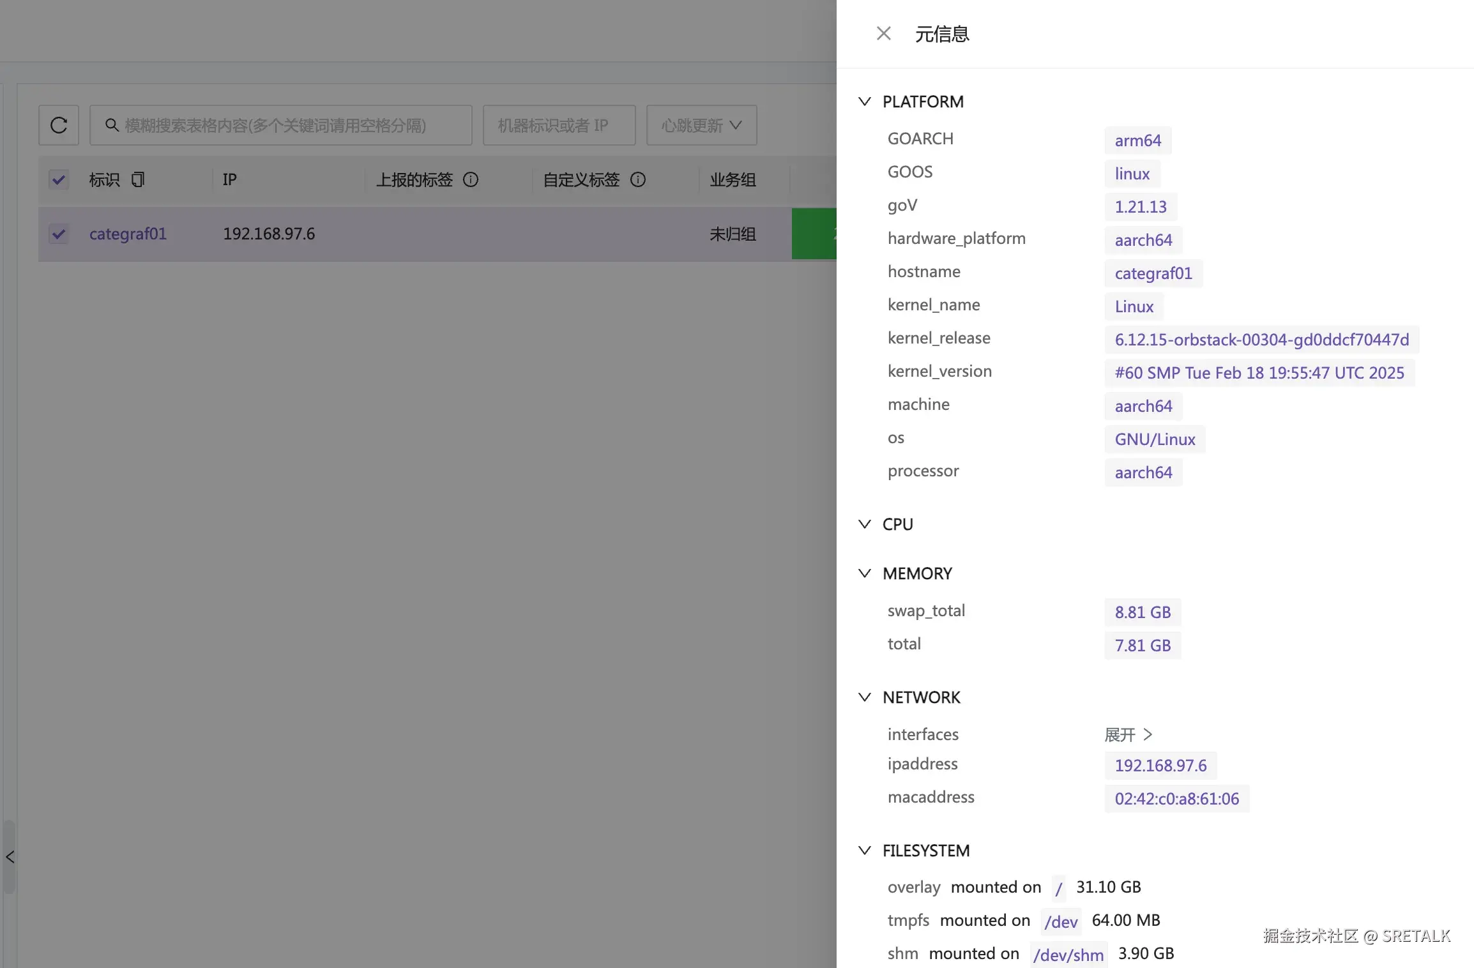Collapse the FILESYSTEM section
Image resolution: width=1474 pixels, height=968 pixels.
[x=865, y=851]
